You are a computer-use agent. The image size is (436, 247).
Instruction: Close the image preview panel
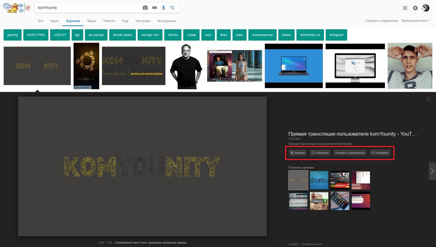click(429, 99)
